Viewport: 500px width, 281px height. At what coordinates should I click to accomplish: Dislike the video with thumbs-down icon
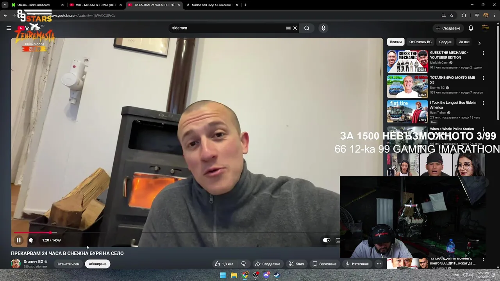[244, 264]
